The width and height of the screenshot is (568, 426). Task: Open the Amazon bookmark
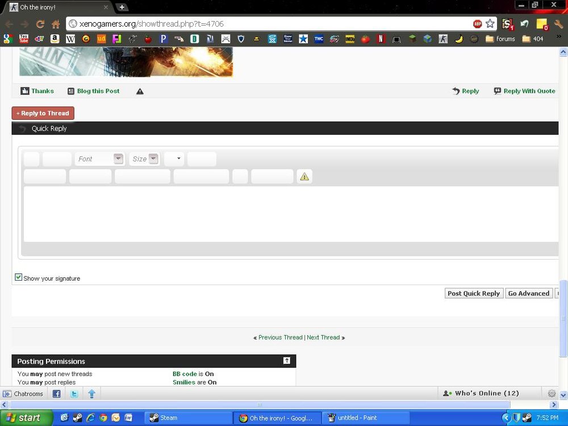pyautogui.click(x=55, y=39)
